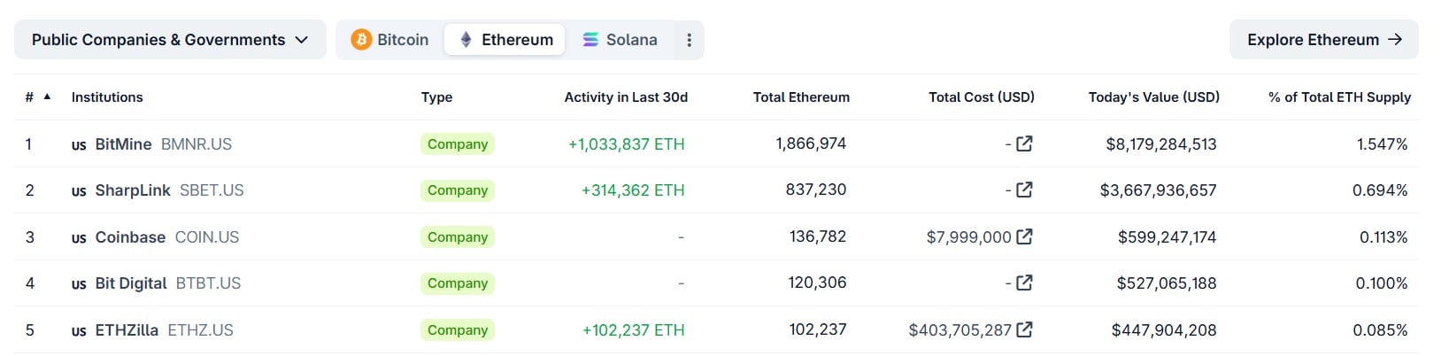The height and width of the screenshot is (356, 1441).
Task: Sort by % of Total ETH Supply
Action: coord(1339,97)
